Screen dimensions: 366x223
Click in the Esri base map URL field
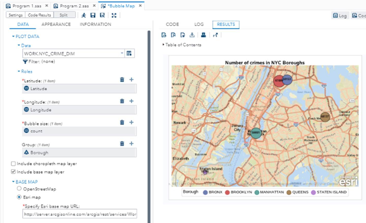tap(80, 214)
